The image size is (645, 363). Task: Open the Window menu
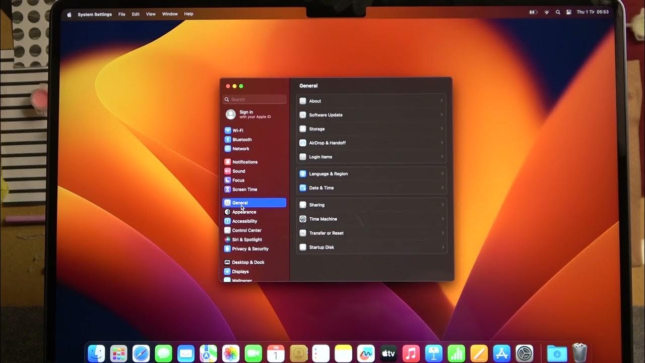pyautogui.click(x=170, y=15)
